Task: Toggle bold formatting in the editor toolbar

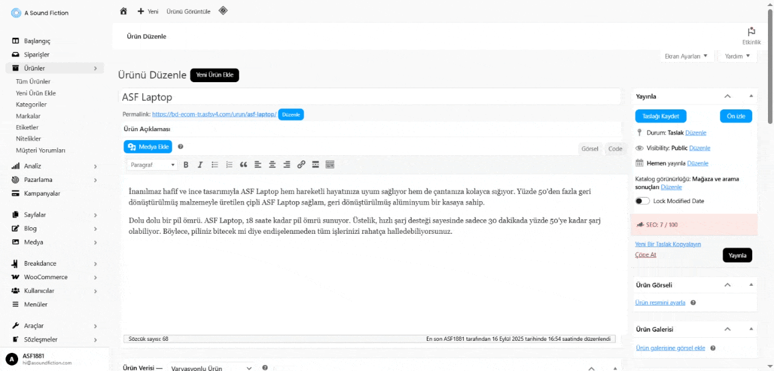Action: tap(186, 164)
